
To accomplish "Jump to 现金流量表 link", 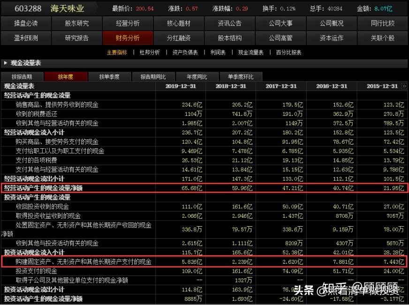I will click(250, 53).
